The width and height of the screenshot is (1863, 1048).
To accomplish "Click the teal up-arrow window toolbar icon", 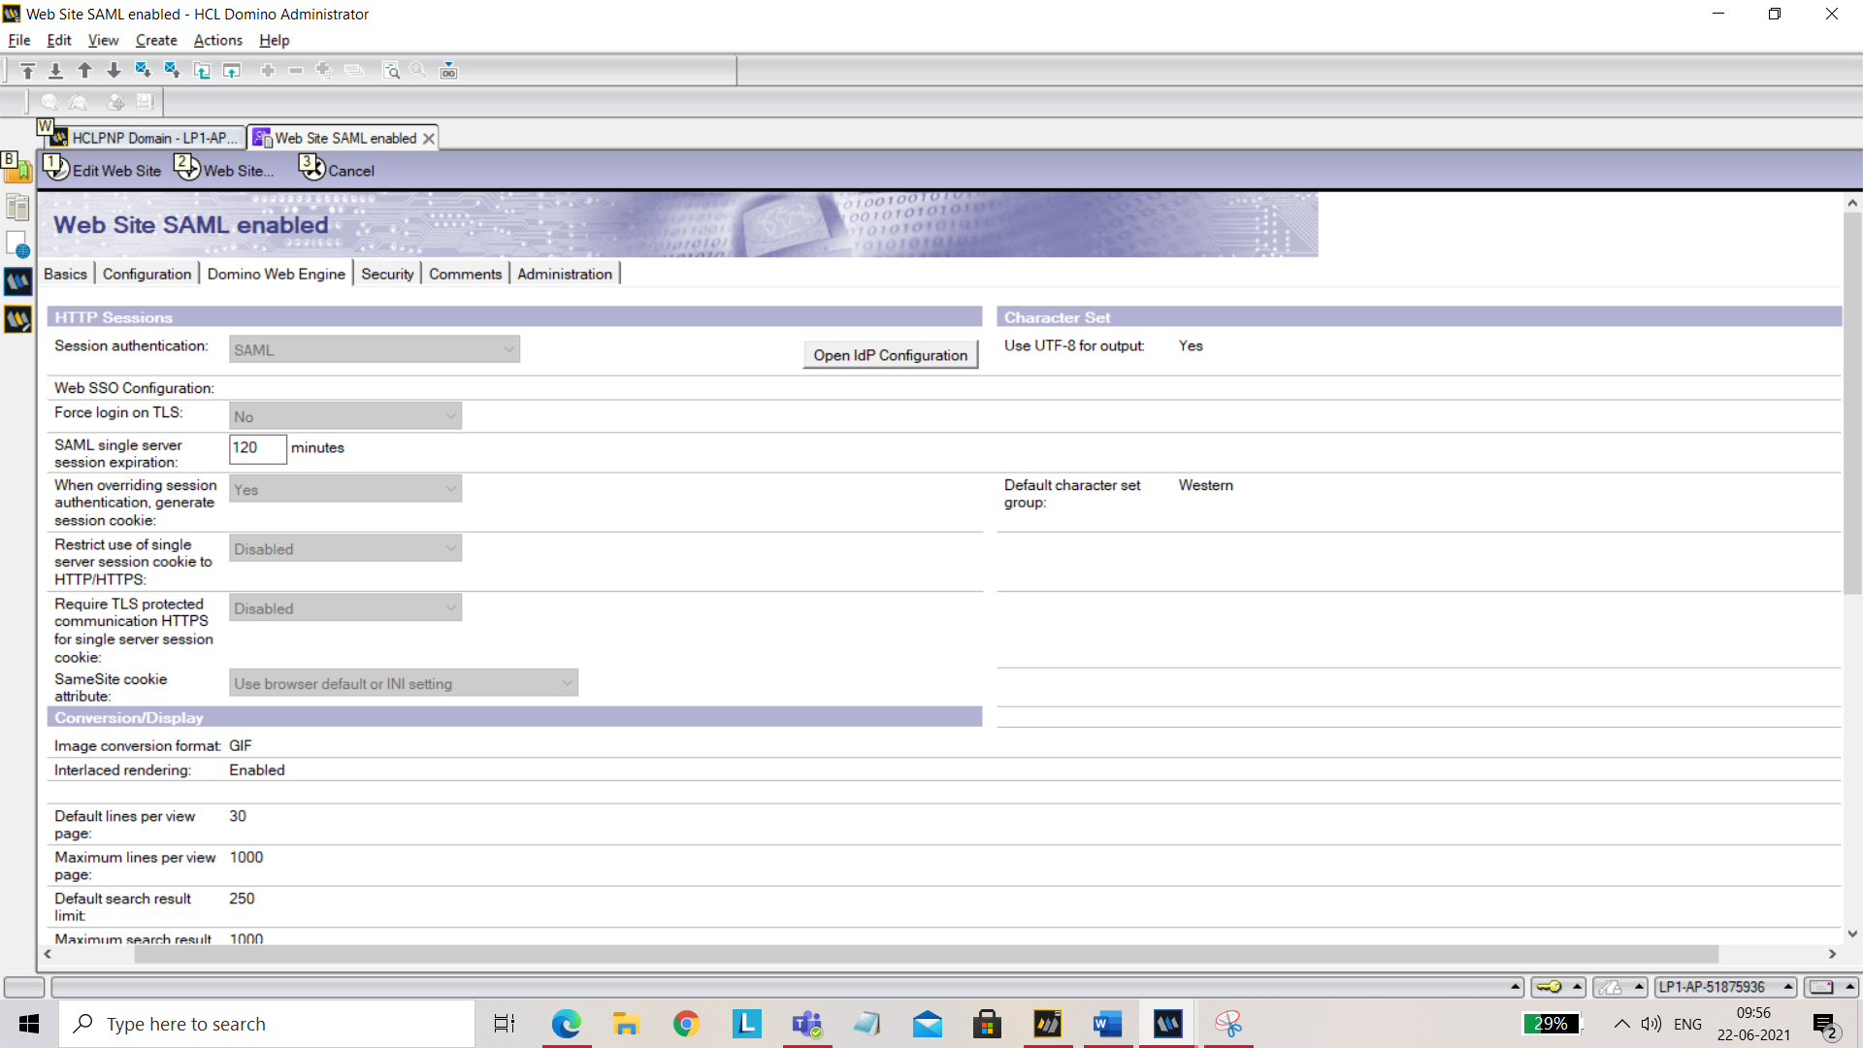I will [231, 71].
